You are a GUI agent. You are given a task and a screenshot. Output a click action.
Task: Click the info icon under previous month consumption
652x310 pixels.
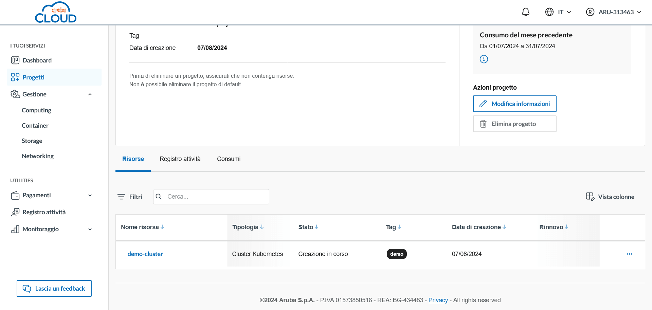coord(484,59)
